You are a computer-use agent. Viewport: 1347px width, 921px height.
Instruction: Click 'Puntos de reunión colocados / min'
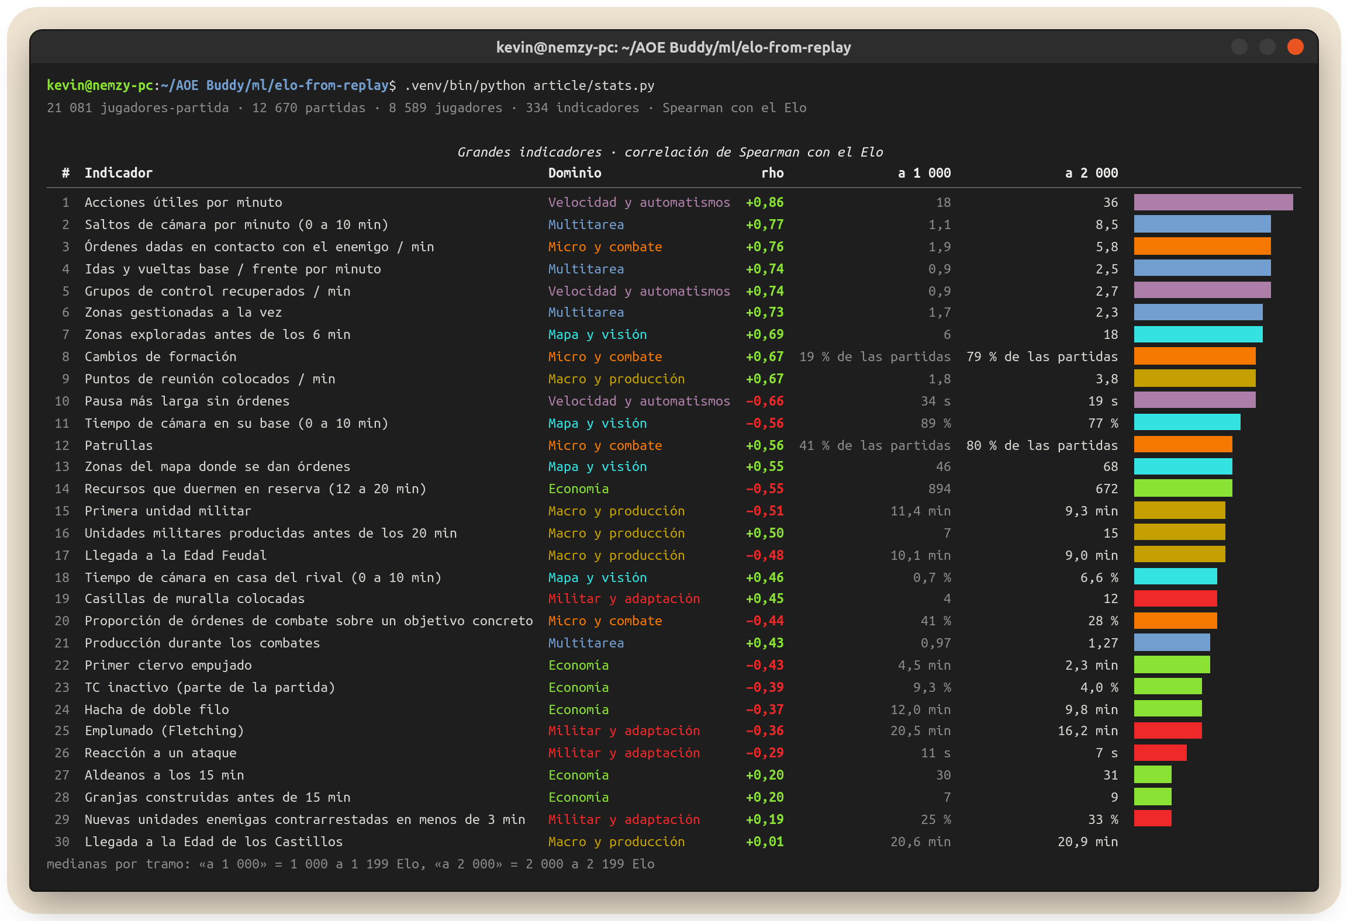(210, 379)
